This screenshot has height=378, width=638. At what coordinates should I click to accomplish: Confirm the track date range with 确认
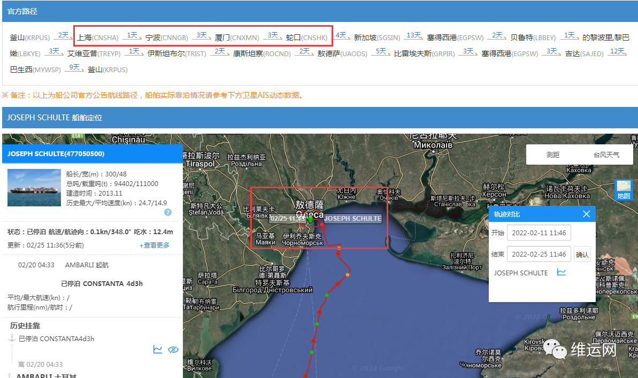point(582,254)
